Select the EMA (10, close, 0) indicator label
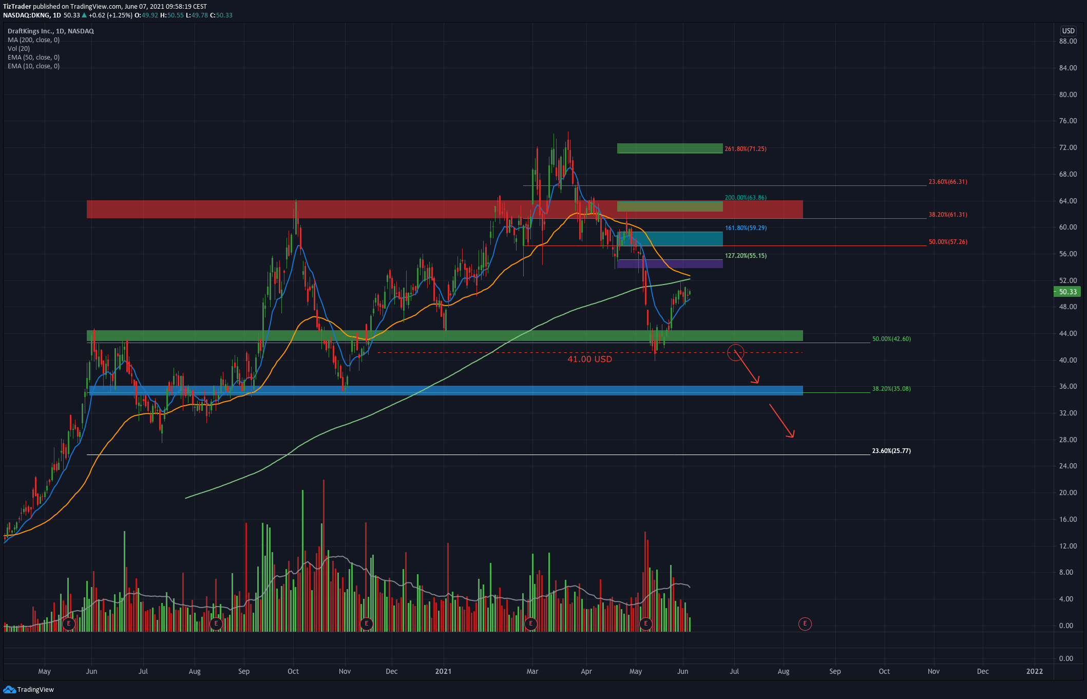Screen dimensions: 1087x699 33,66
